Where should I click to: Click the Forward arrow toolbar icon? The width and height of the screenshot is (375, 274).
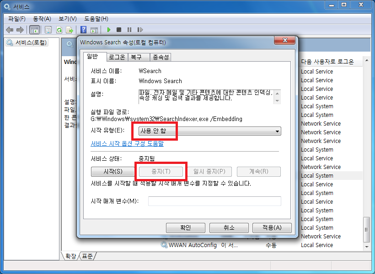[20, 30]
